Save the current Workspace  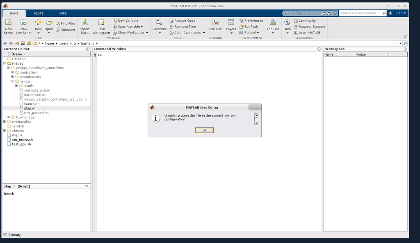pyautogui.click(x=101, y=26)
